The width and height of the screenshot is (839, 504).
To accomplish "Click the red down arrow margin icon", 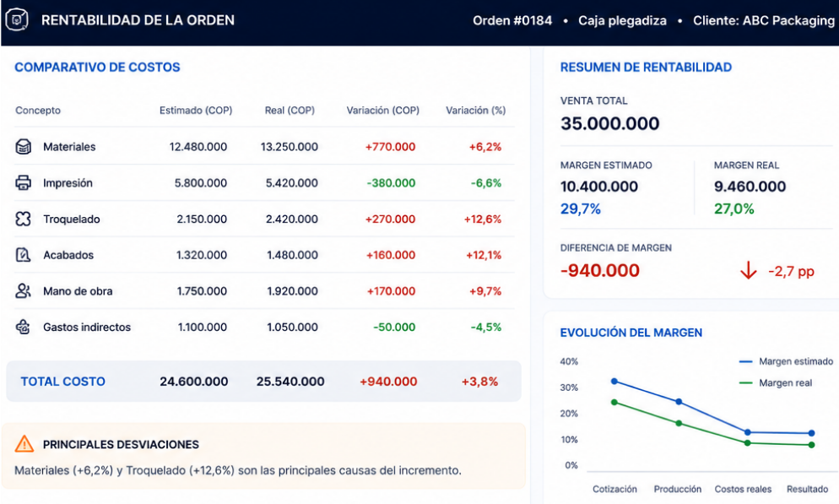I will (748, 271).
